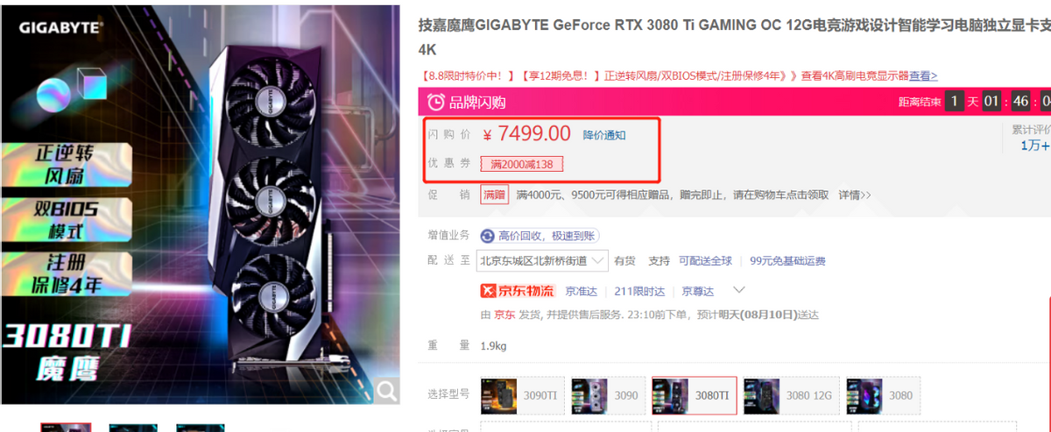This screenshot has width=1051, height=432.
Task: Click the 满2000减138 coupon
Action: pyautogui.click(x=521, y=164)
